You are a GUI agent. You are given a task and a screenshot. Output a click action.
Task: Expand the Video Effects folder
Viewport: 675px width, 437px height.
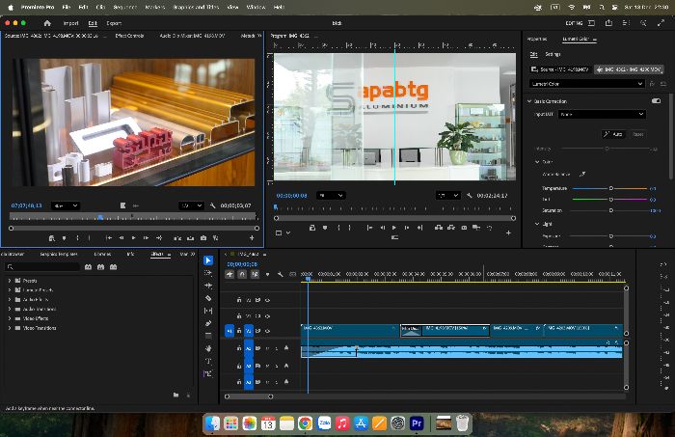click(10, 318)
